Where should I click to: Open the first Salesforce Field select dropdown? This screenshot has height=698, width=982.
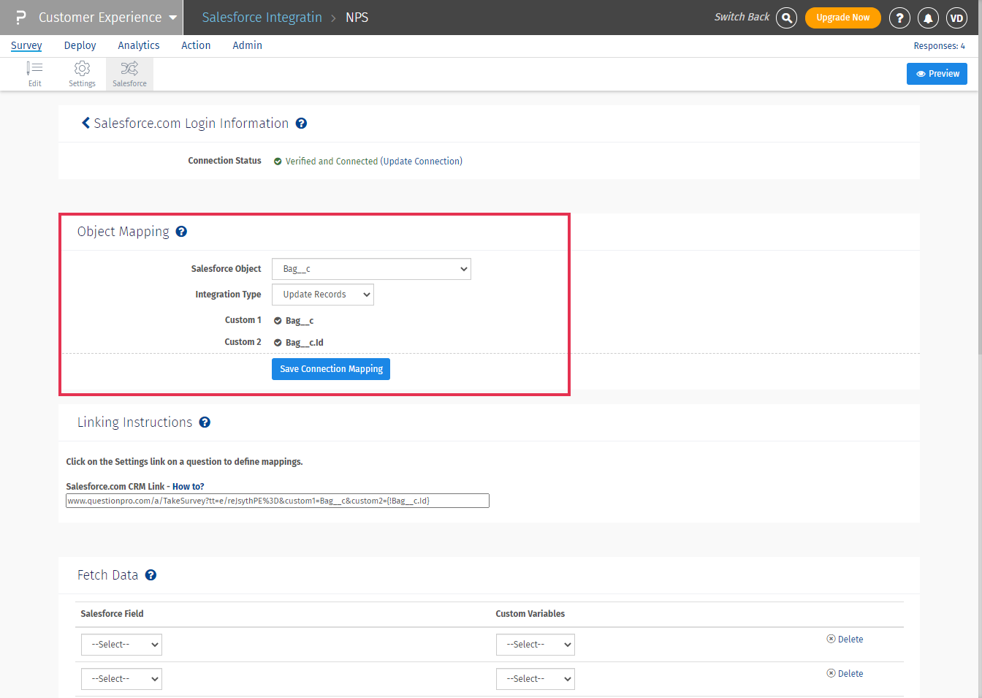tap(121, 644)
